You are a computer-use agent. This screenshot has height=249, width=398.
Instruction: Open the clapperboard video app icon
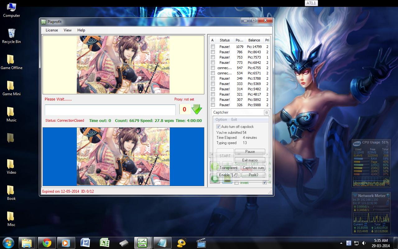point(201,243)
